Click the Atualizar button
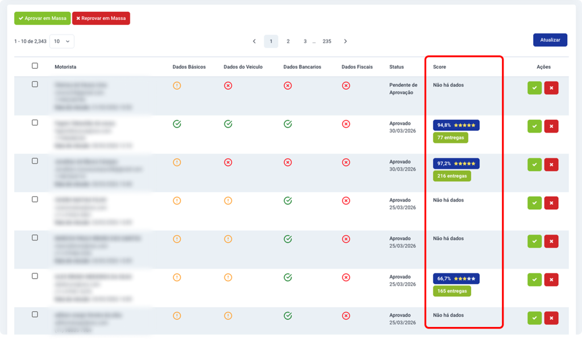Screen dimensions: 582x340 point(550,40)
